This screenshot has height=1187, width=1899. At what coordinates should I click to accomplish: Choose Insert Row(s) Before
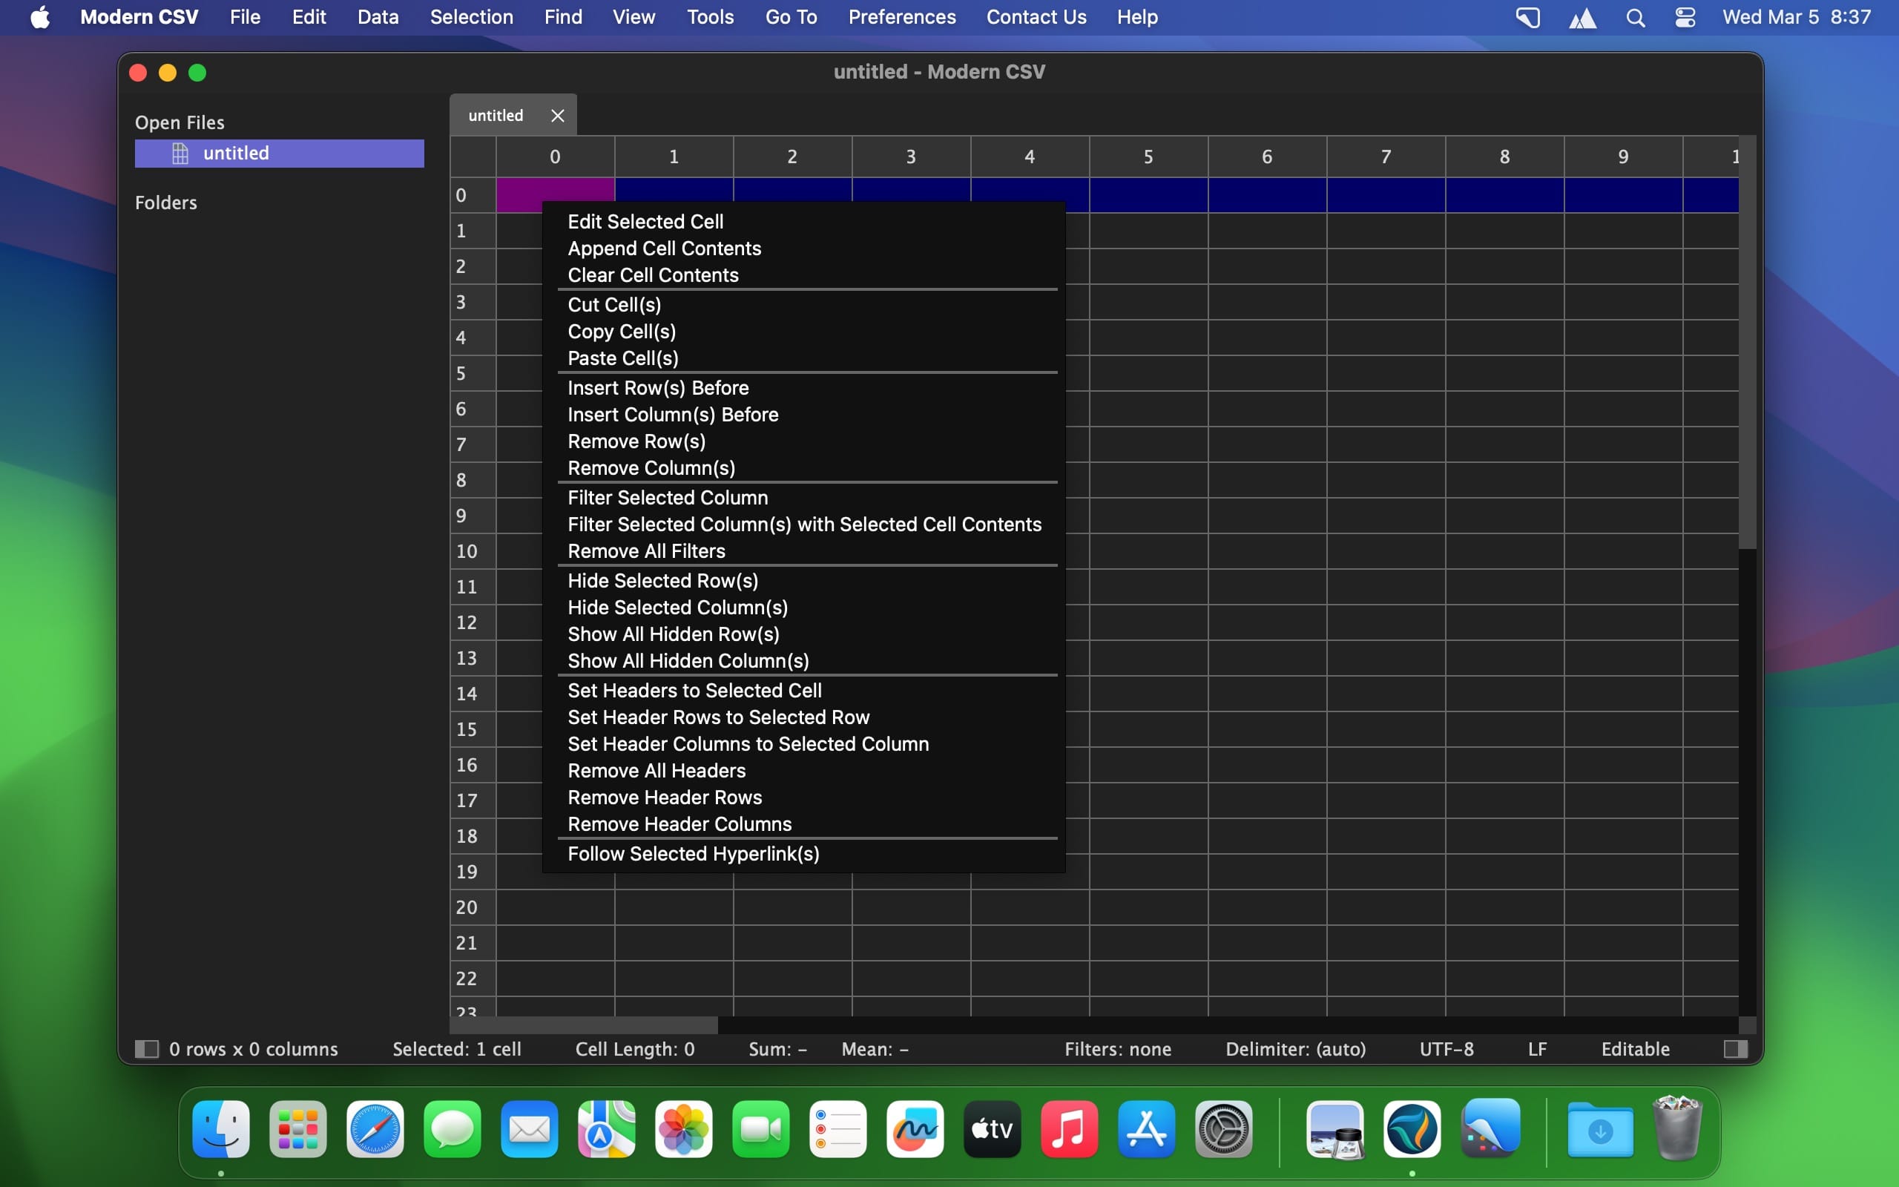(659, 388)
